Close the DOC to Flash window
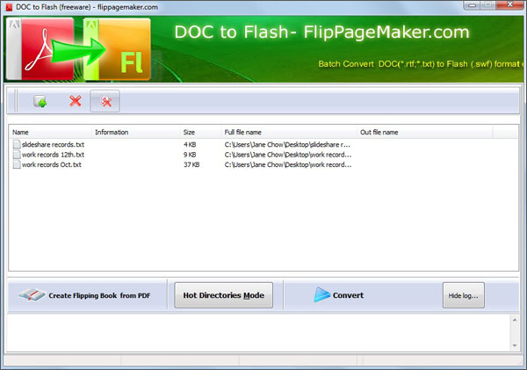Screen dimensions: 527x370 pos(509,4)
